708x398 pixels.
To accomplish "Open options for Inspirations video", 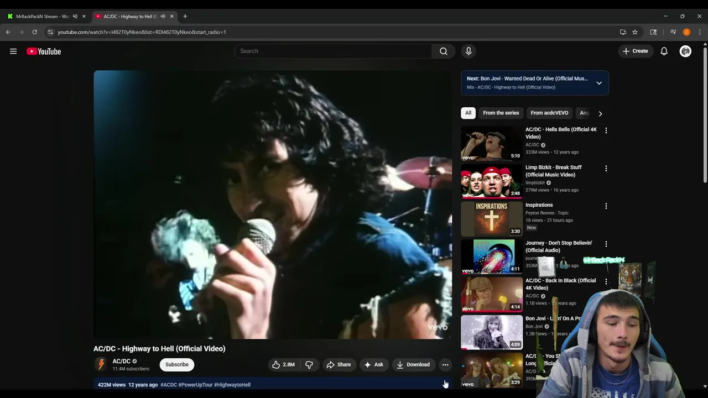I will (x=606, y=206).
